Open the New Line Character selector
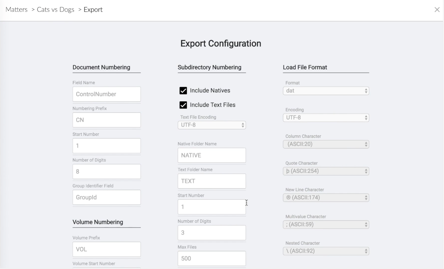The image size is (444, 269). [326, 197]
